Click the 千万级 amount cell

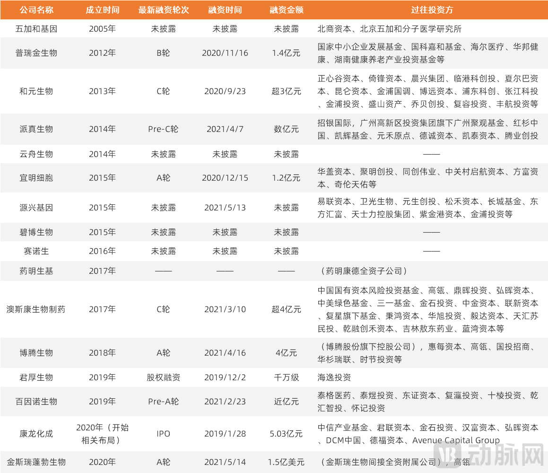pyautogui.click(x=287, y=377)
